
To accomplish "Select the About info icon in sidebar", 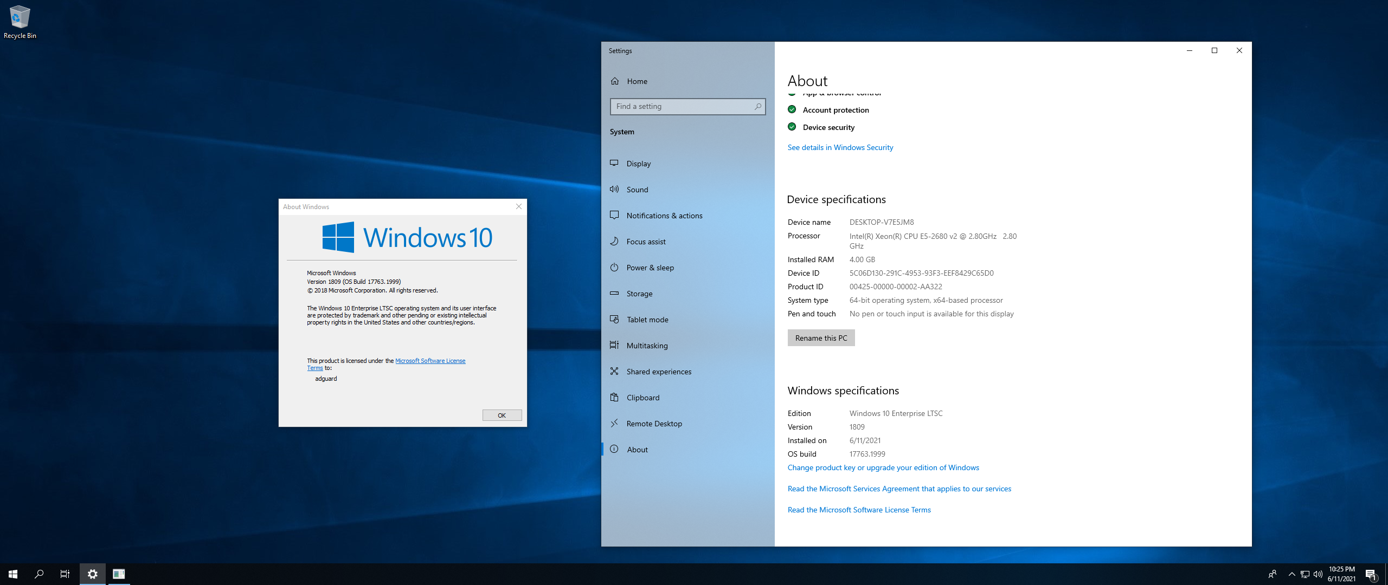I will [614, 449].
